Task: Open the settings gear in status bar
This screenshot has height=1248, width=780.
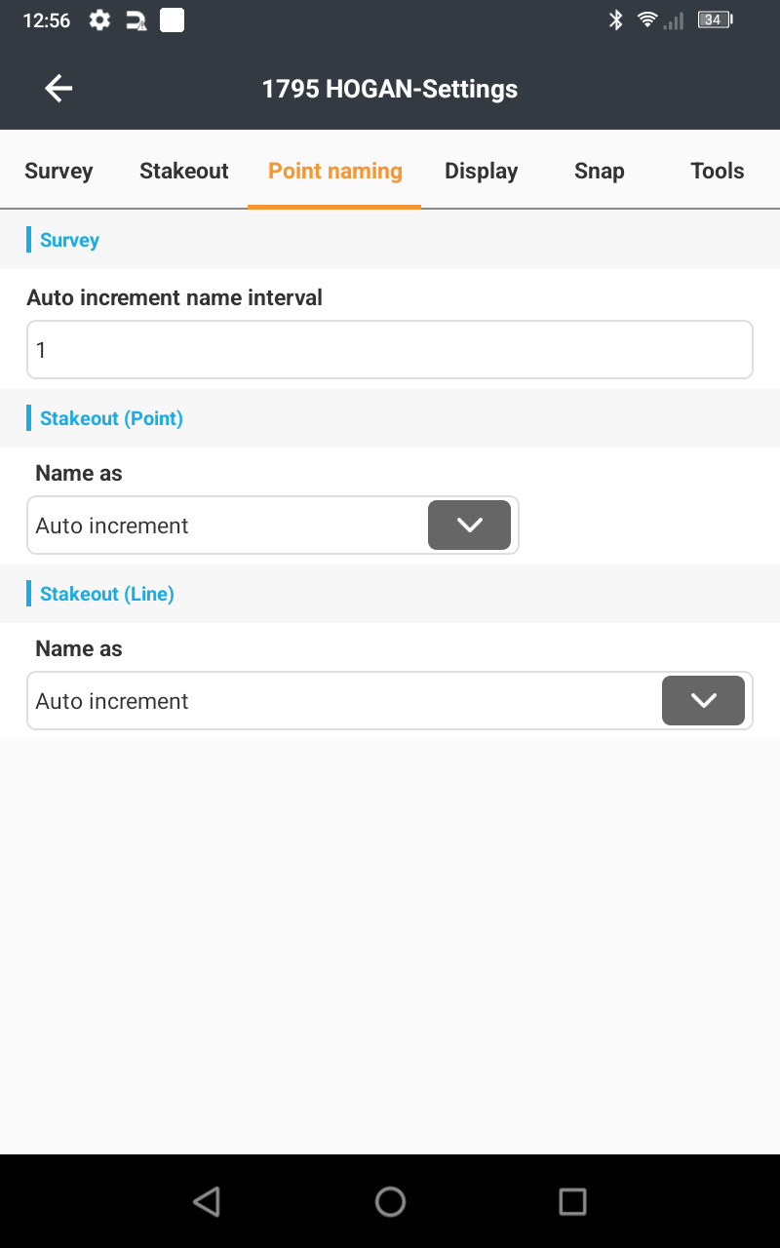Action: coord(99,19)
